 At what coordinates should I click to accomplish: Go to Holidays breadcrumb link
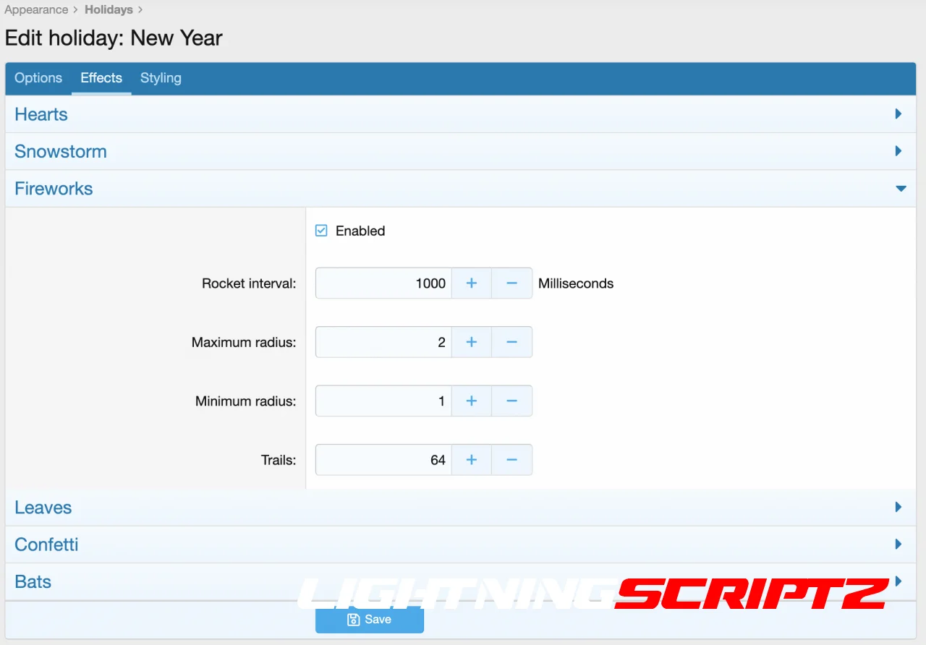tap(109, 10)
